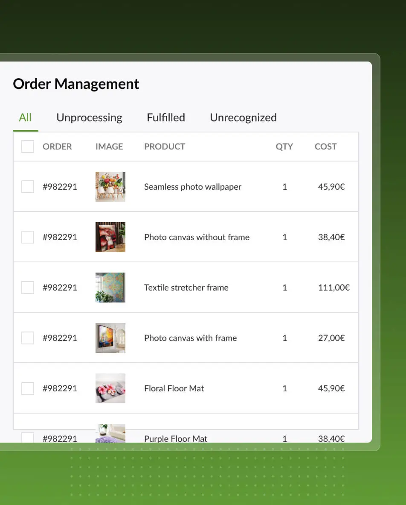Viewport: 406px width, 505px height.
Task: Open the Photo canvas without frame thumbnail
Action: pyautogui.click(x=110, y=237)
